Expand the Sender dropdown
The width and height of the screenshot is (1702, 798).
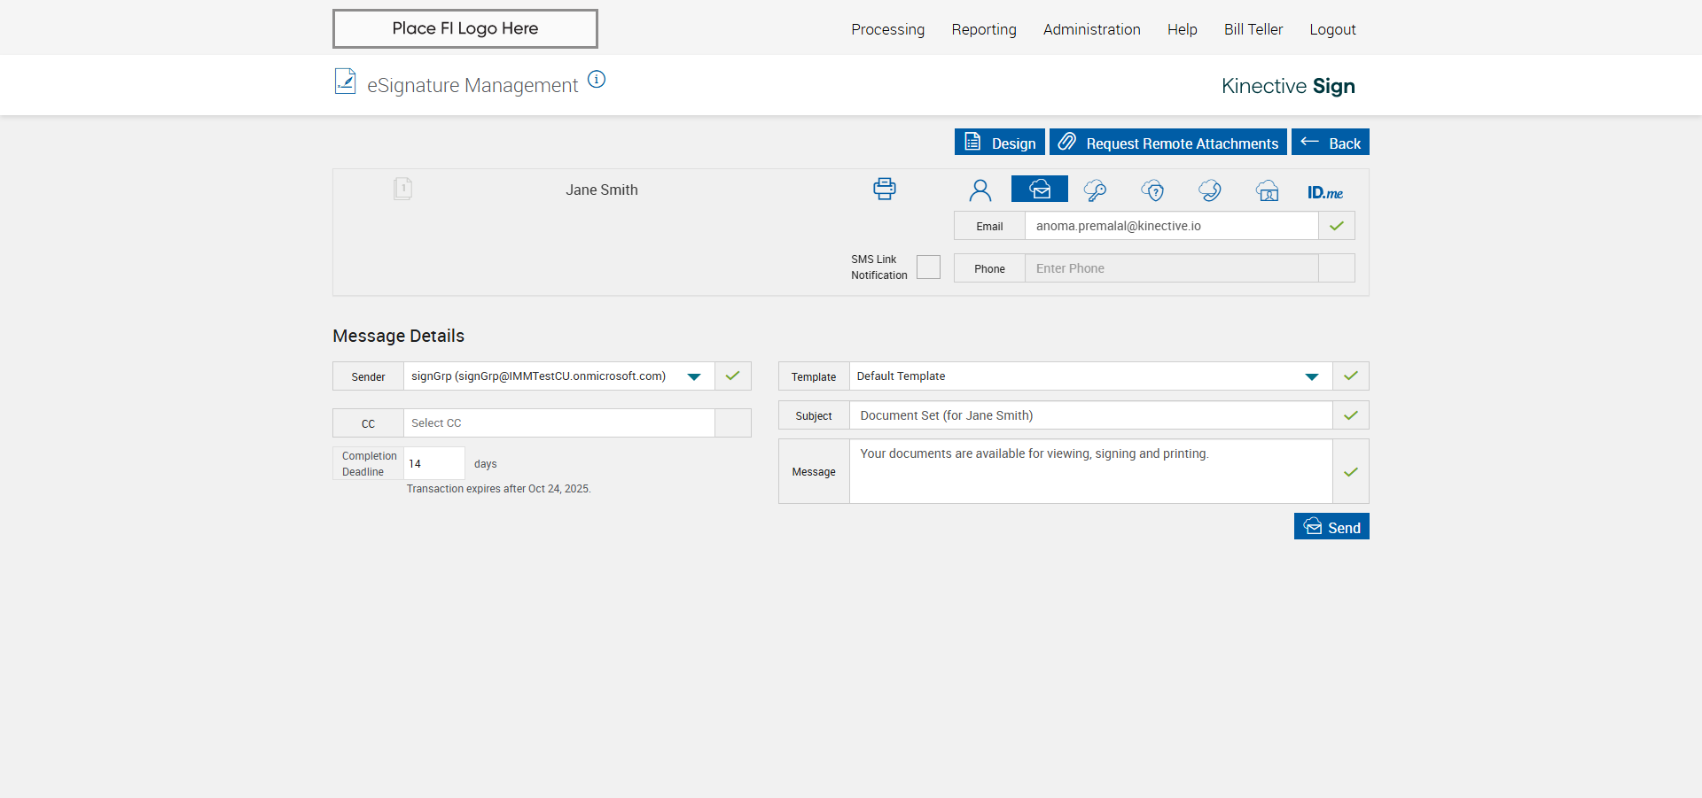click(x=694, y=376)
